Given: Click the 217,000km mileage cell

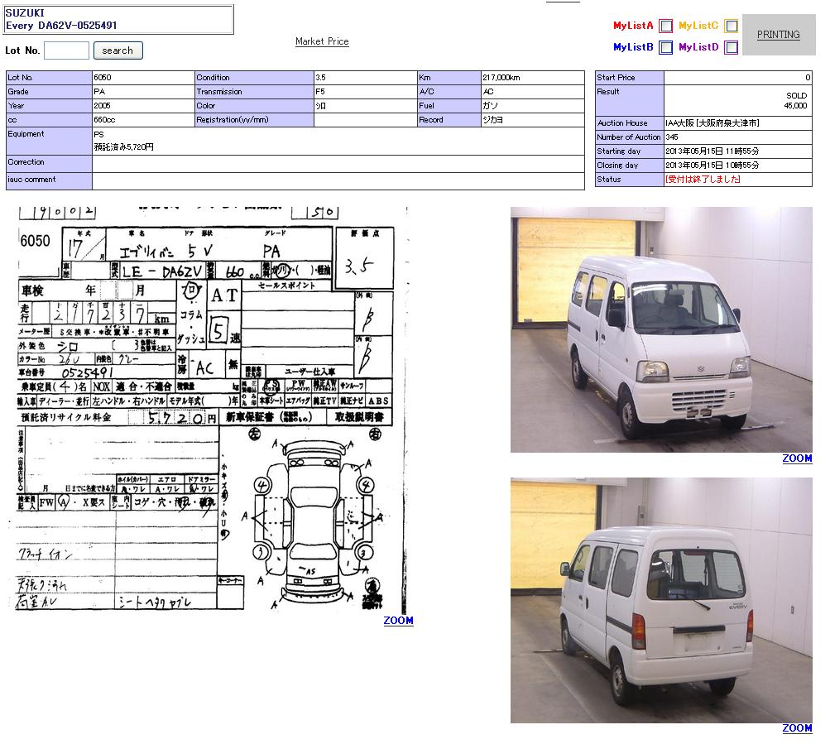Looking at the screenshot, I should (532, 78).
